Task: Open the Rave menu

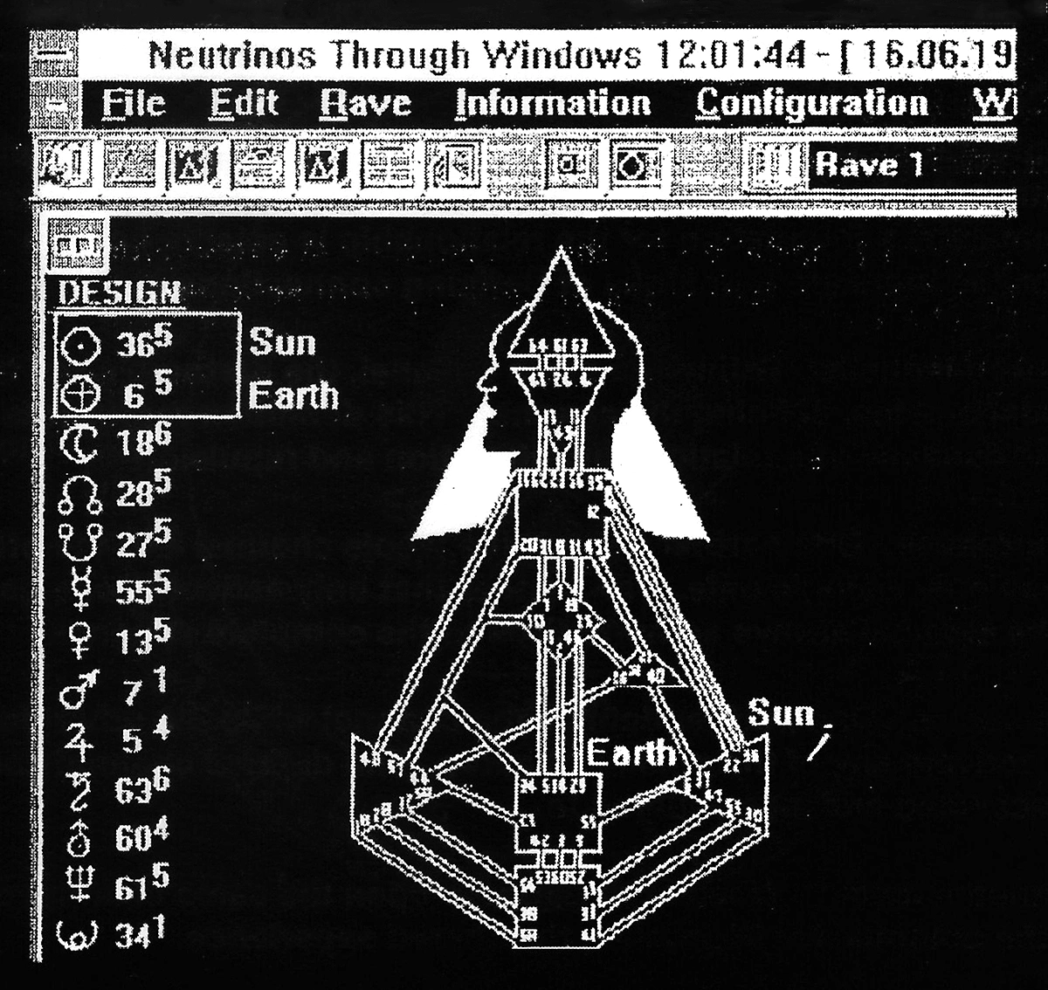Action: pyautogui.click(x=364, y=104)
